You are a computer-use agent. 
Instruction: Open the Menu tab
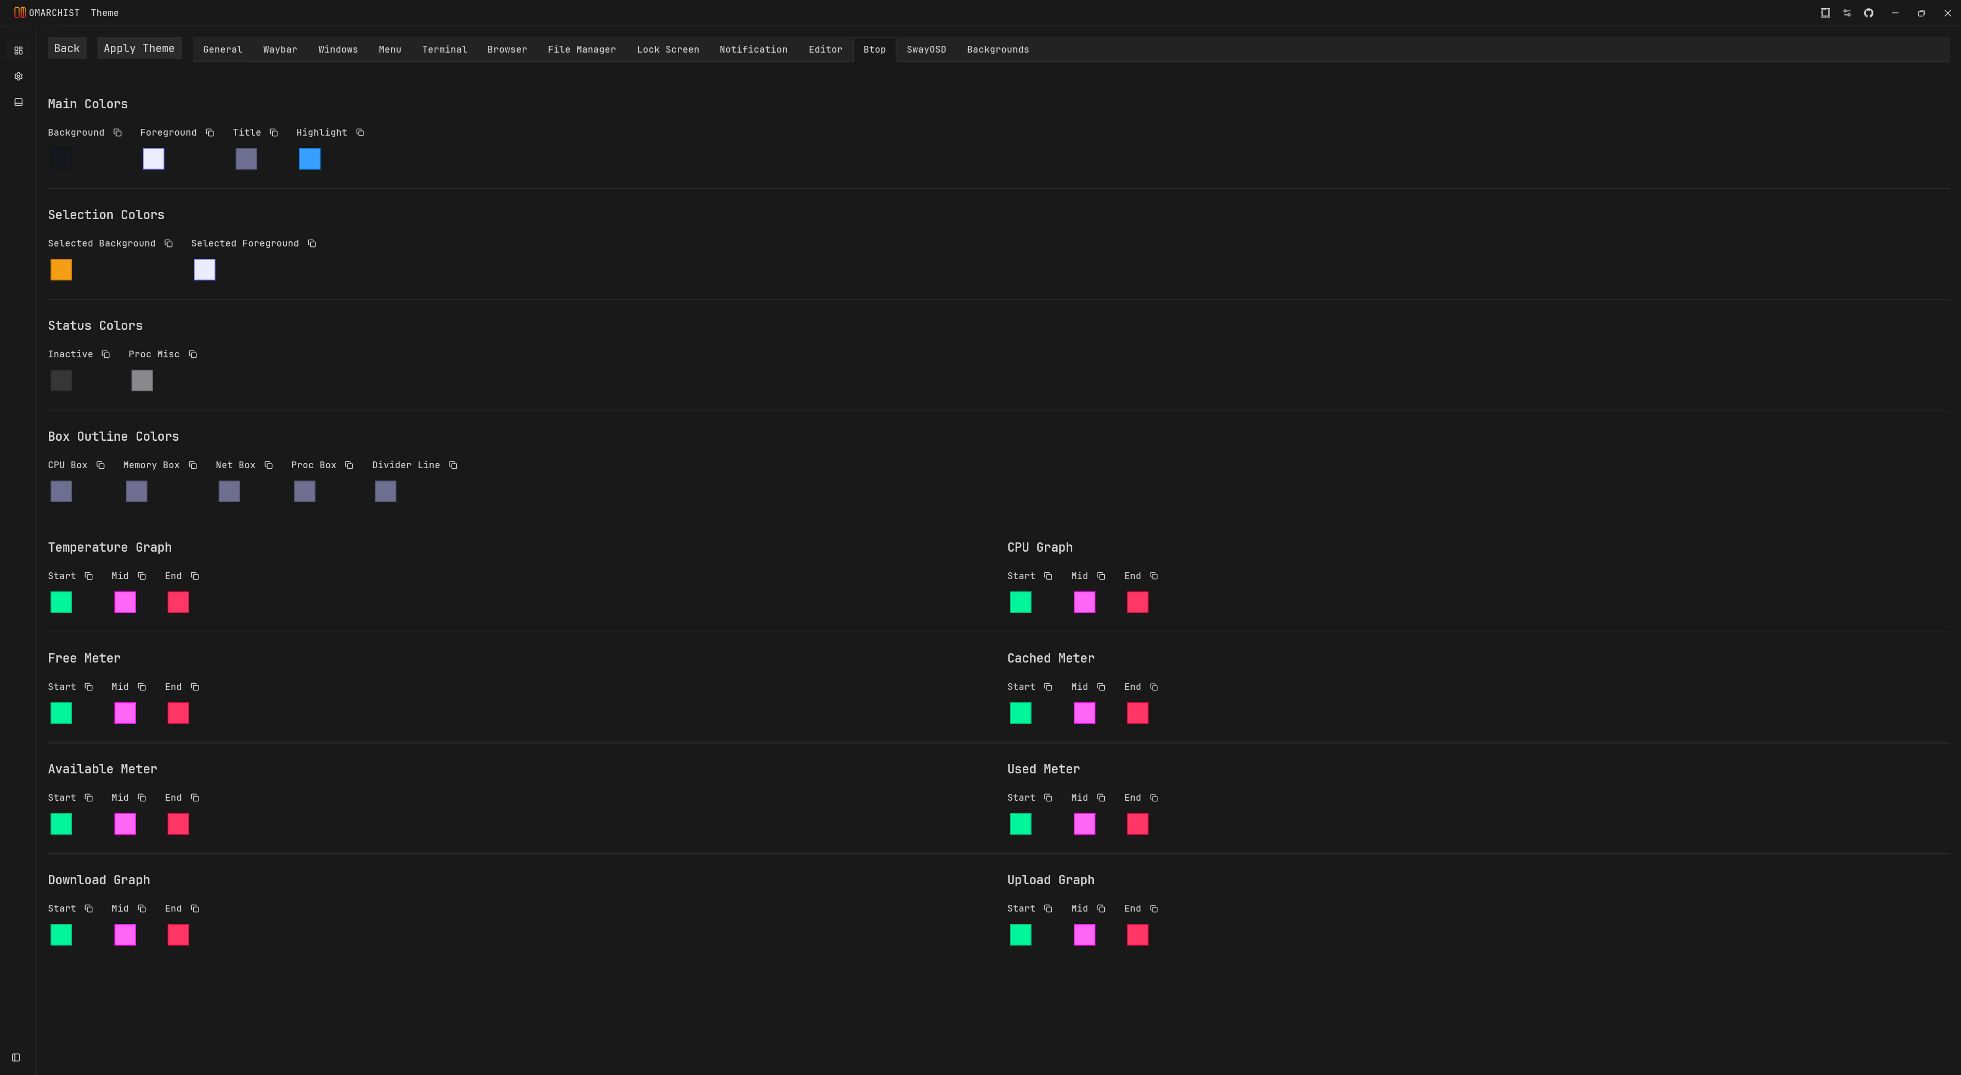pos(390,49)
